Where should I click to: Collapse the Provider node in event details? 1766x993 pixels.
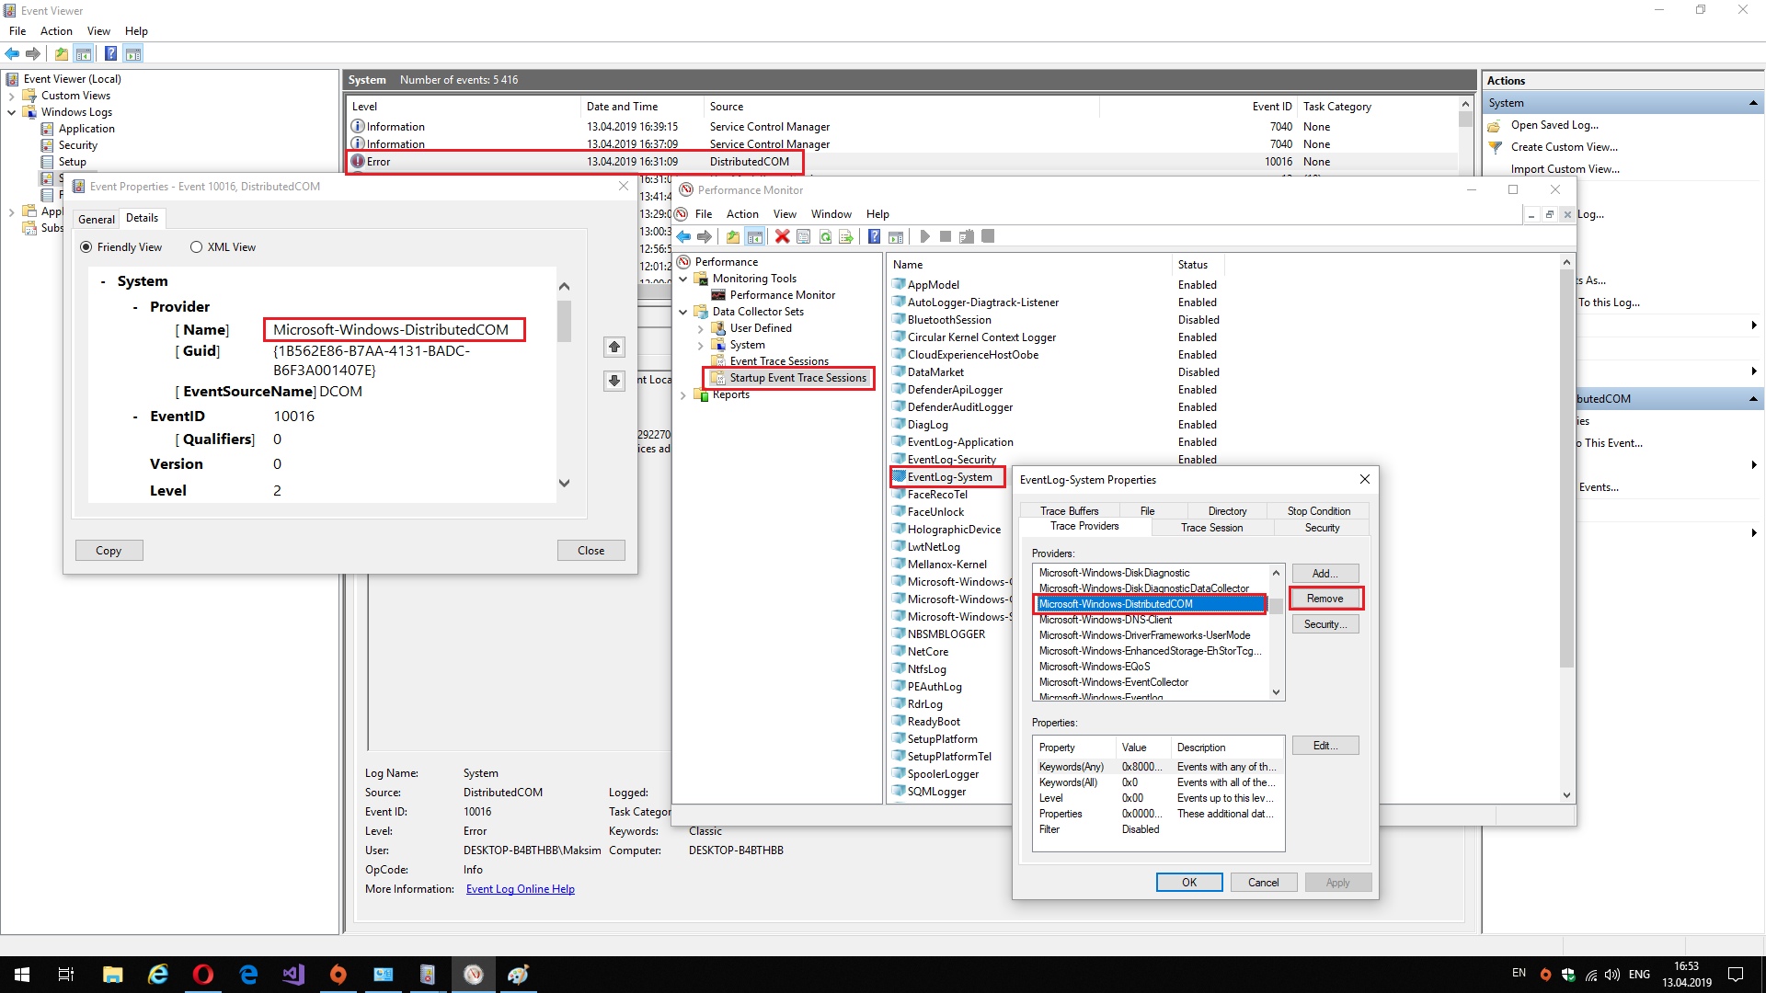(135, 307)
